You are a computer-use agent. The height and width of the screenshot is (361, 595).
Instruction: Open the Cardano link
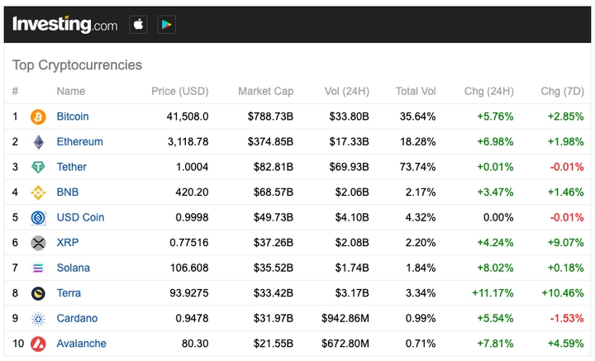tap(77, 318)
